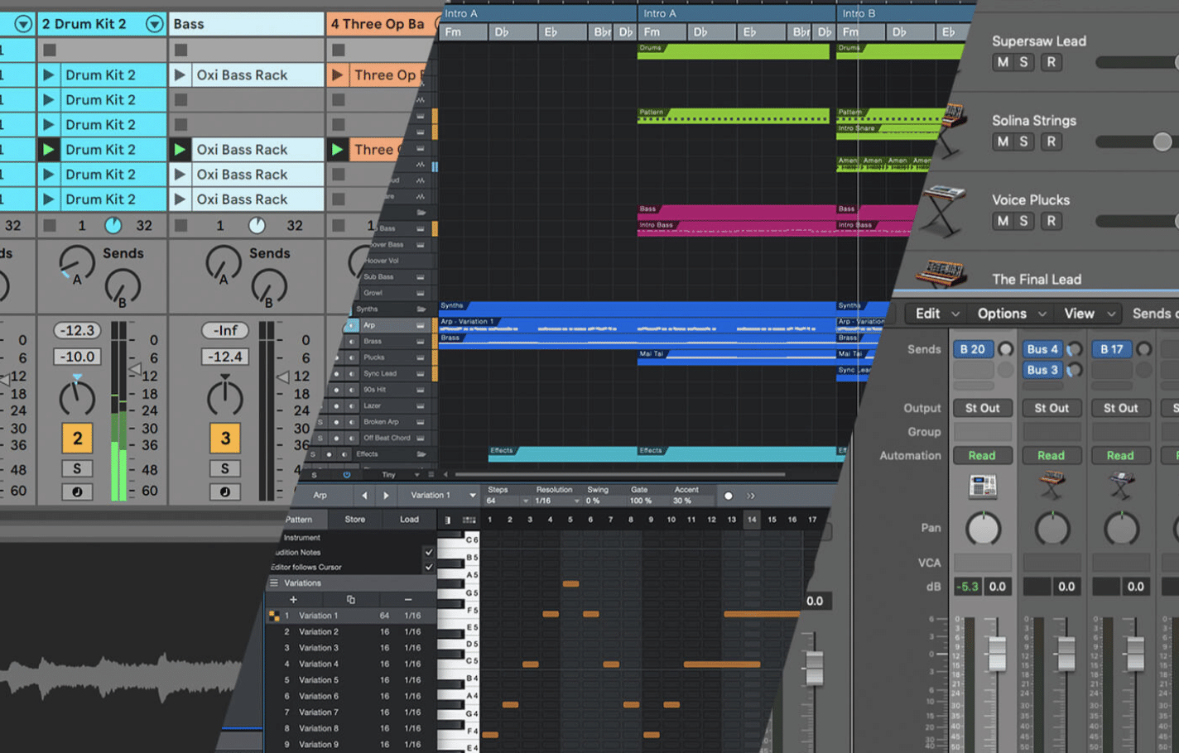Viewport: 1179px width, 753px height.
Task: Switch to the Store tab
Action: pos(354,520)
